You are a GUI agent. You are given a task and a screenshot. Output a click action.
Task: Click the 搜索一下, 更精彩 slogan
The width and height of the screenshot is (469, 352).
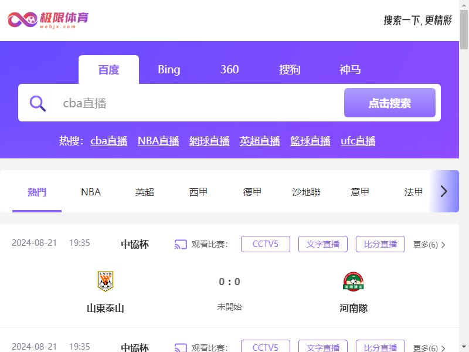[x=417, y=21]
